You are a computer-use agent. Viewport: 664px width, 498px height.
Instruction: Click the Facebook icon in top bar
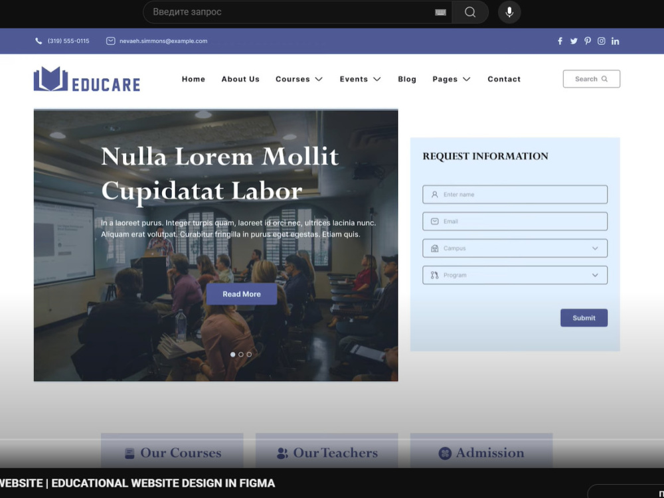(560, 41)
